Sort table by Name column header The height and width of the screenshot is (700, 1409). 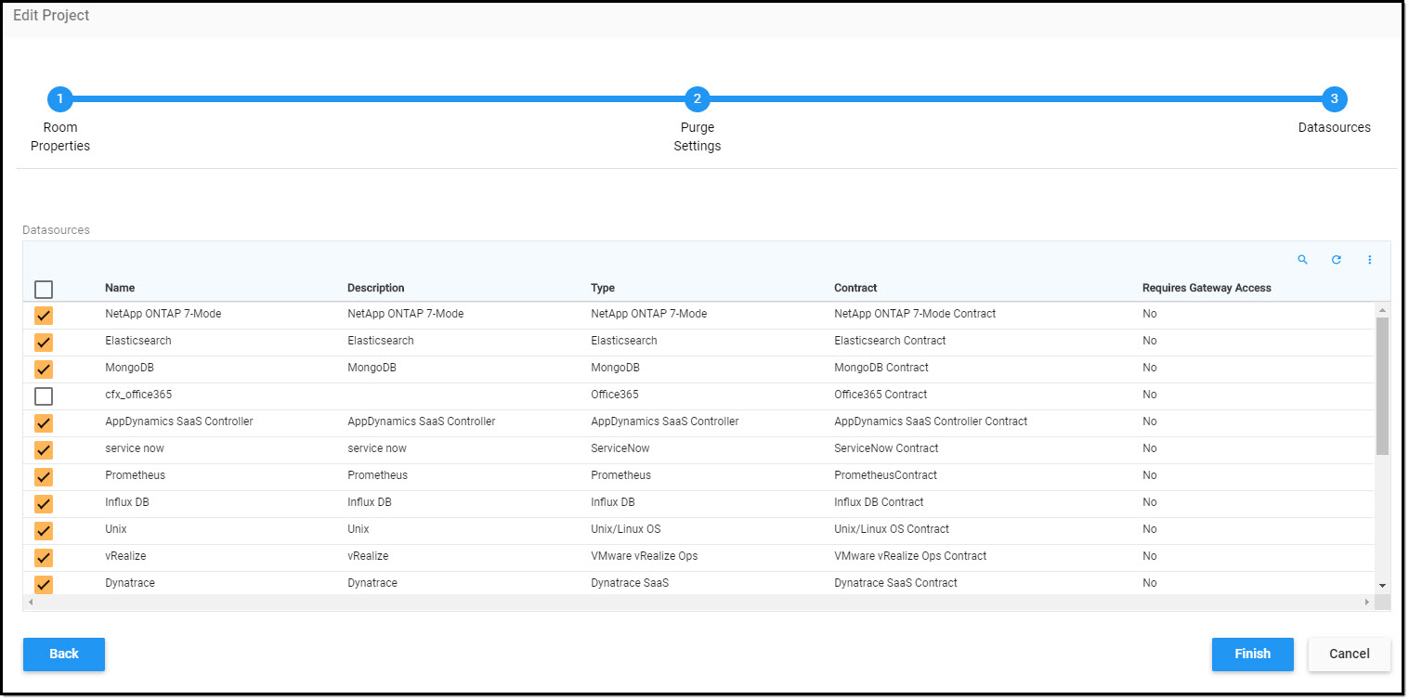pos(120,288)
